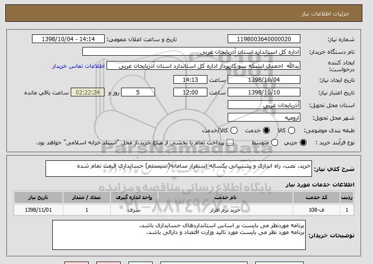Select the جزیی purchase type radio
Screen dimensions: 373x264
(303, 142)
